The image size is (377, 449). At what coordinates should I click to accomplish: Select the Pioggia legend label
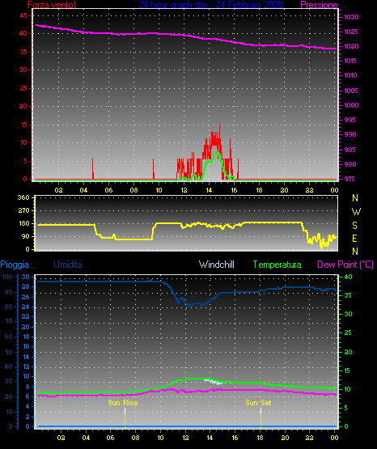click(x=15, y=265)
